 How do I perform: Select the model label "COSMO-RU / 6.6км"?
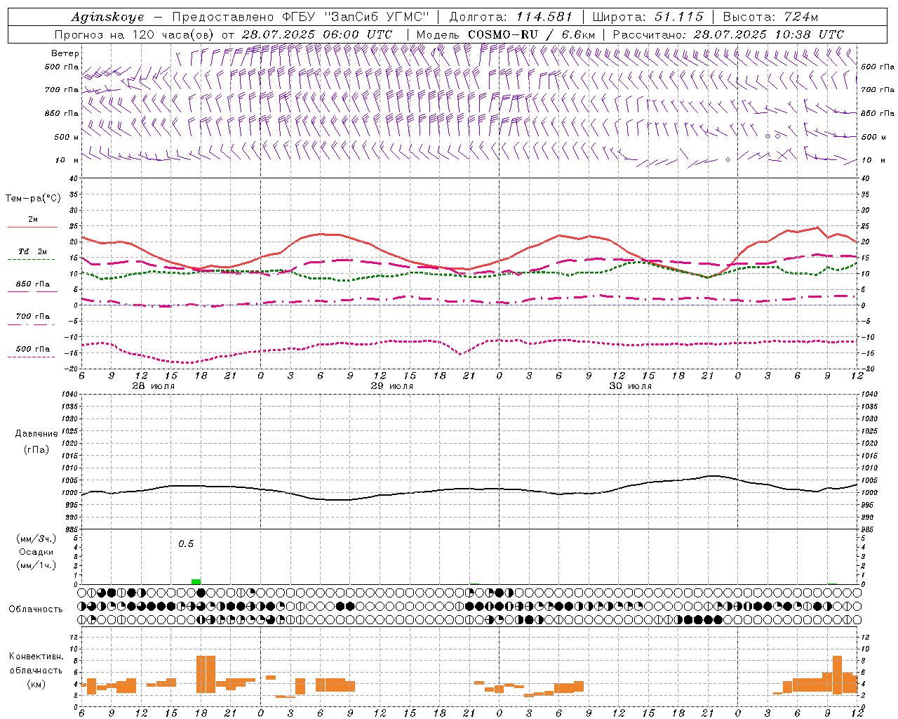pyautogui.click(x=531, y=34)
